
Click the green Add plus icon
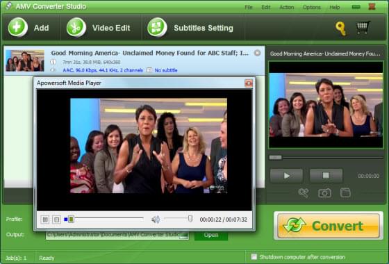pyautogui.click(x=17, y=28)
